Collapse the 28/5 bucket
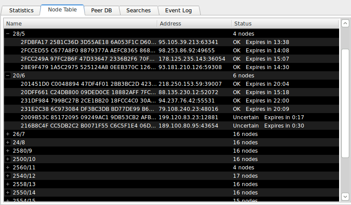This screenshot has width=351, height=205. pyautogui.click(x=8, y=34)
